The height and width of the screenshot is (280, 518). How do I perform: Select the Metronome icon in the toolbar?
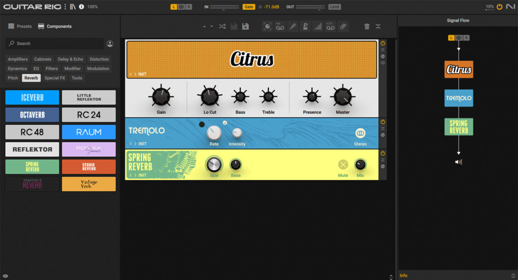pyautogui.click(x=305, y=26)
